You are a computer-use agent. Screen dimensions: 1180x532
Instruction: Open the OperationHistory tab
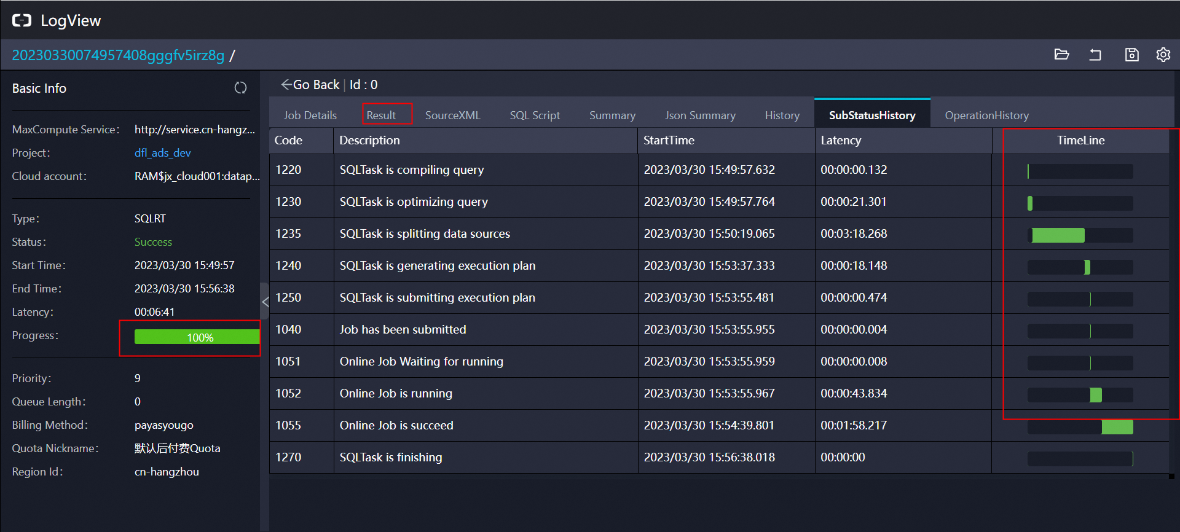click(x=986, y=115)
